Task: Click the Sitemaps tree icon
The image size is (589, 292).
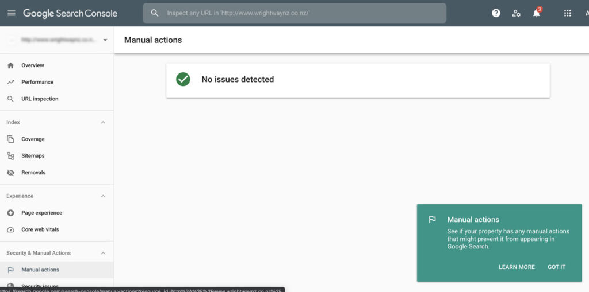Action: tap(10, 156)
